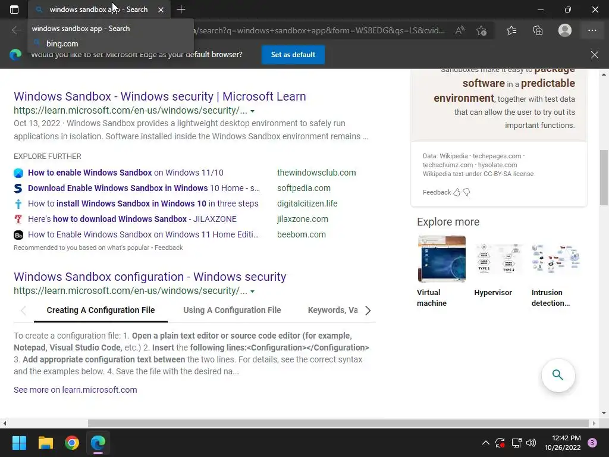This screenshot has height=457, width=609.
Task: Click the Read aloud icon in address bar
Action: click(x=460, y=30)
